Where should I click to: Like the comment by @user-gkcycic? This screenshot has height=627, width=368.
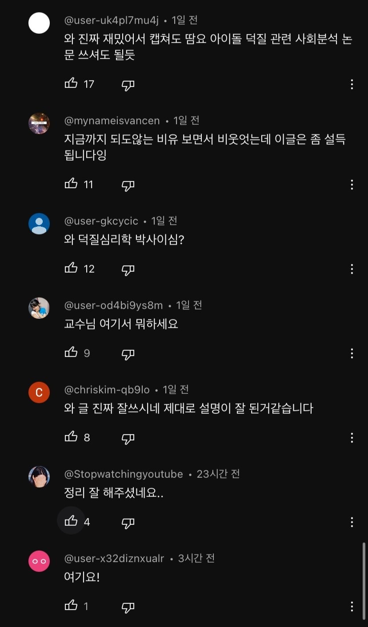pos(71,268)
